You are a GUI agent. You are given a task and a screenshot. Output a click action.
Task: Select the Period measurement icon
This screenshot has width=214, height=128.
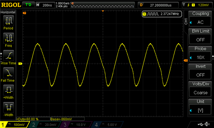coord(8,21)
